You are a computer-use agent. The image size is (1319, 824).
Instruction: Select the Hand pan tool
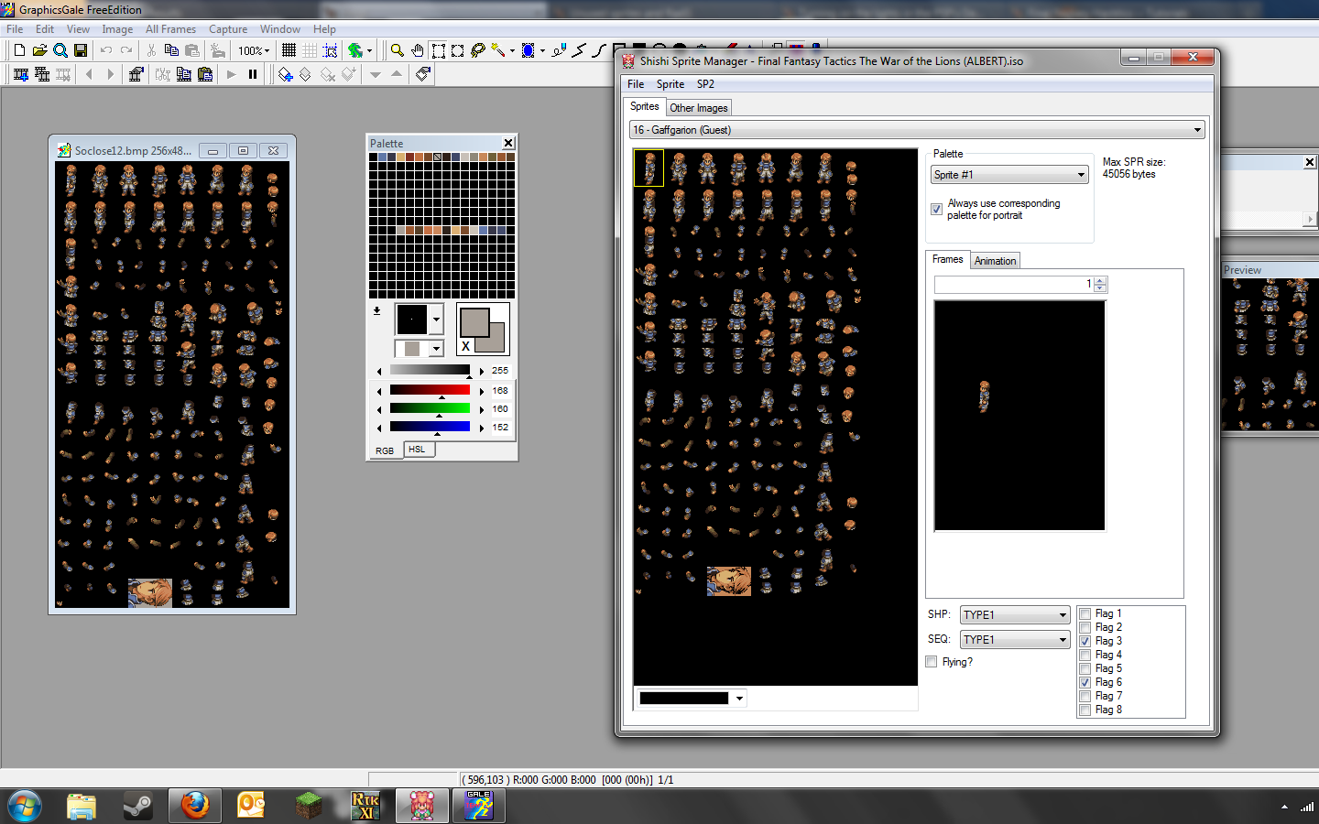(x=418, y=50)
